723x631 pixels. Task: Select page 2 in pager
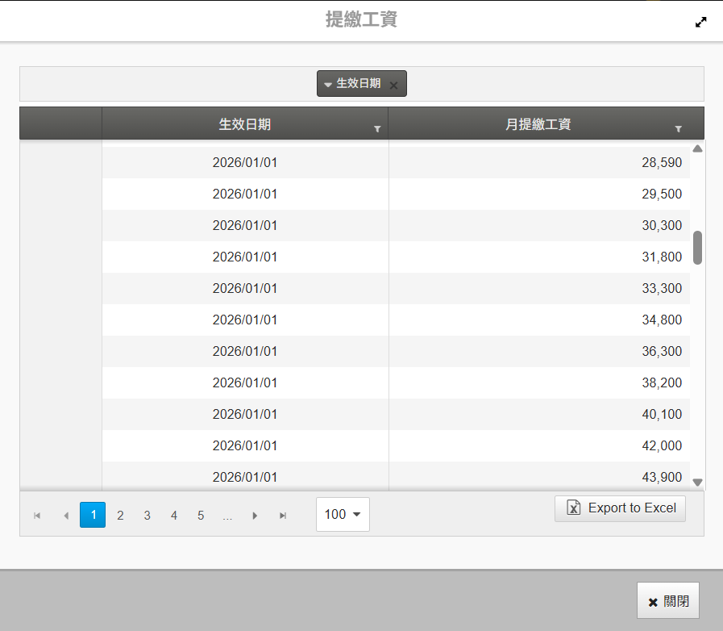point(120,515)
